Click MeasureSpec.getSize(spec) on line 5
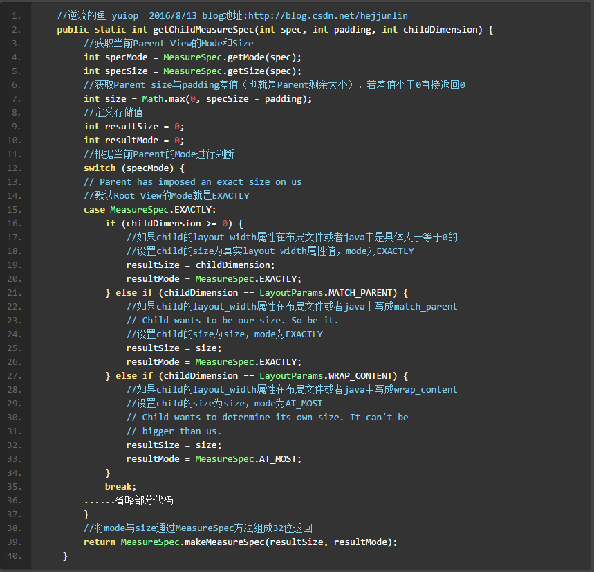This screenshot has height=572, width=594. (232, 71)
